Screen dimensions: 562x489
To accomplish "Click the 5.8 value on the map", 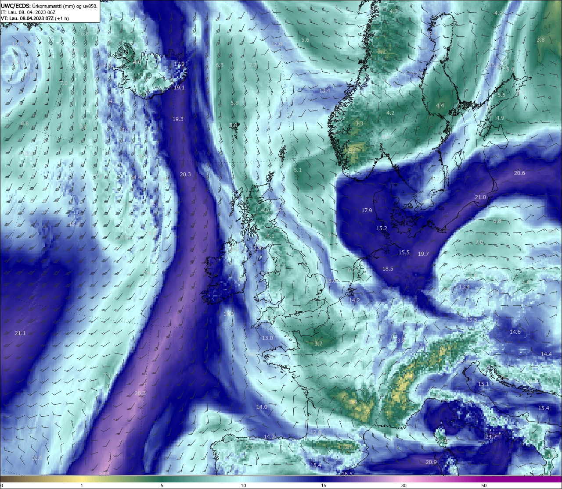I will tap(234, 103).
